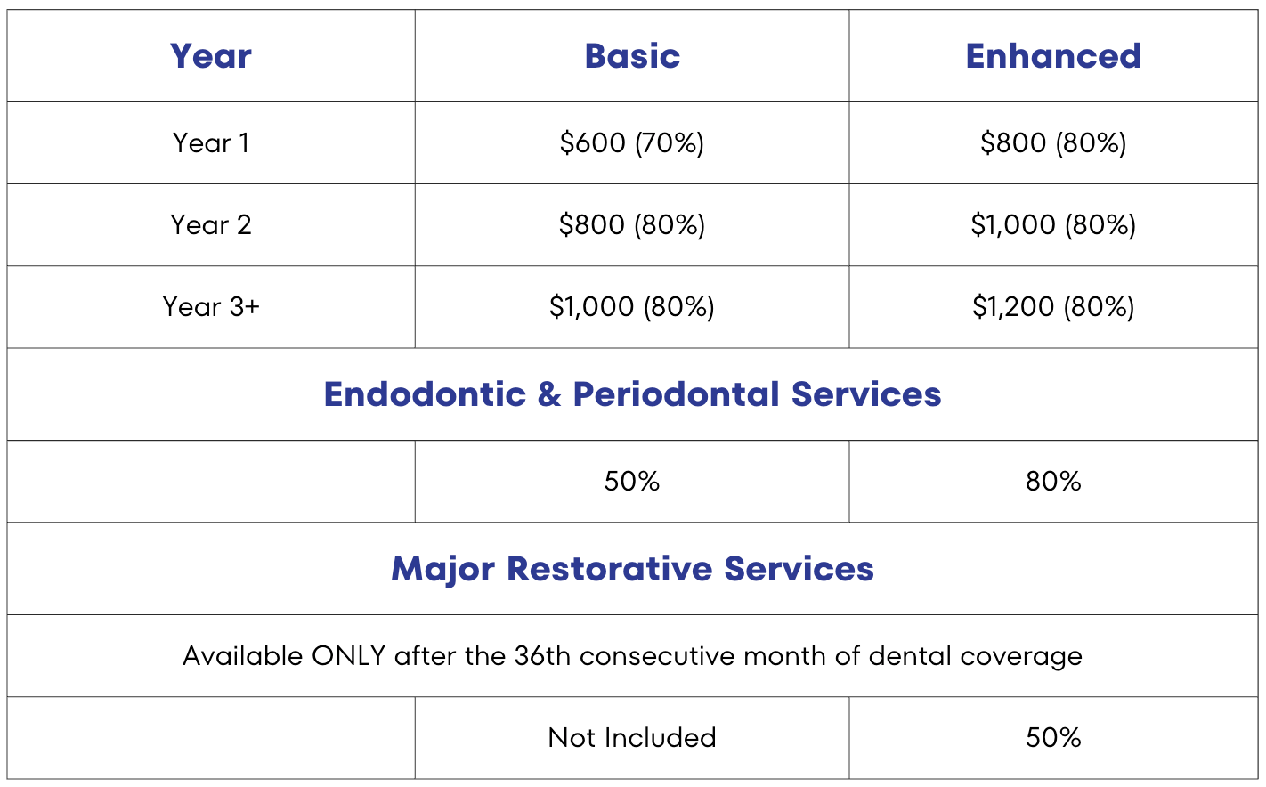Click the Year 1 row label
Image resolution: width=1266 pixels, height=787 pixels.
coord(211,142)
